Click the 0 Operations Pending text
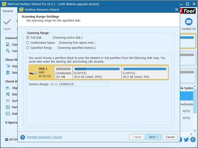The width and height of the screenshot is (198, 148). (11, 122)
